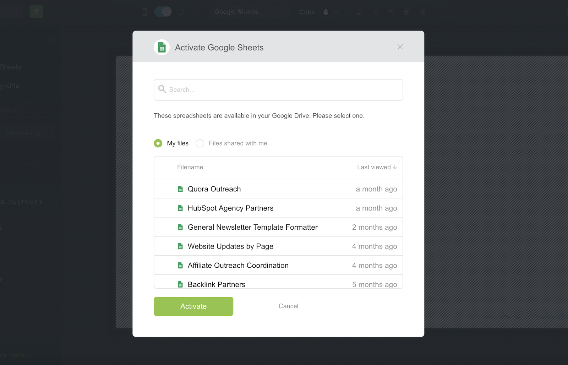Click Cancel to dismiss the dialog
Viewport: 568px width, 365px height.
(288, 306)
